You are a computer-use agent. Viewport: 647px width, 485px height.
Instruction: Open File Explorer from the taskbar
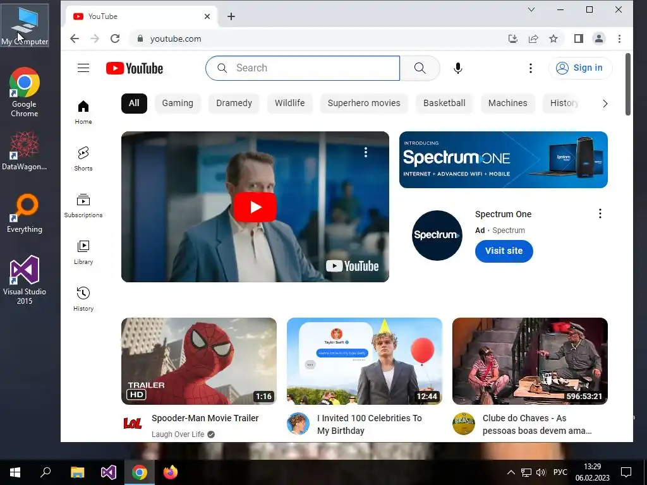[x=77, y=472]
